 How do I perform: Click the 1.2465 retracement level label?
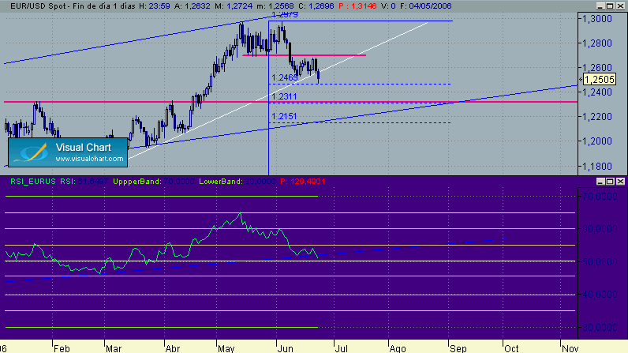click(284, 77)
